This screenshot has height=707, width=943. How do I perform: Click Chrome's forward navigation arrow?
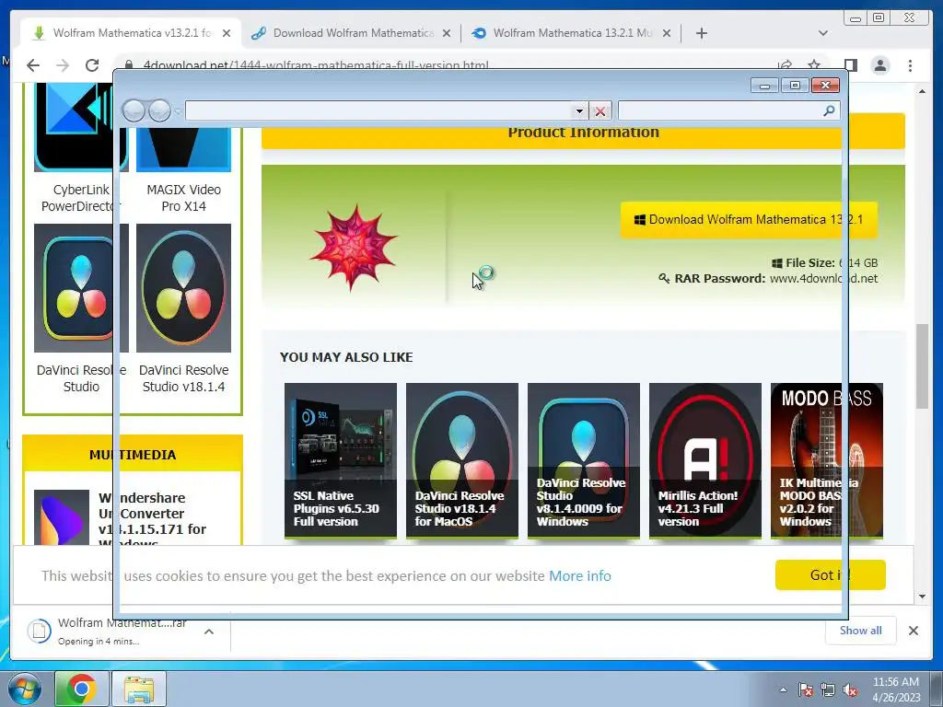point(63,65)
